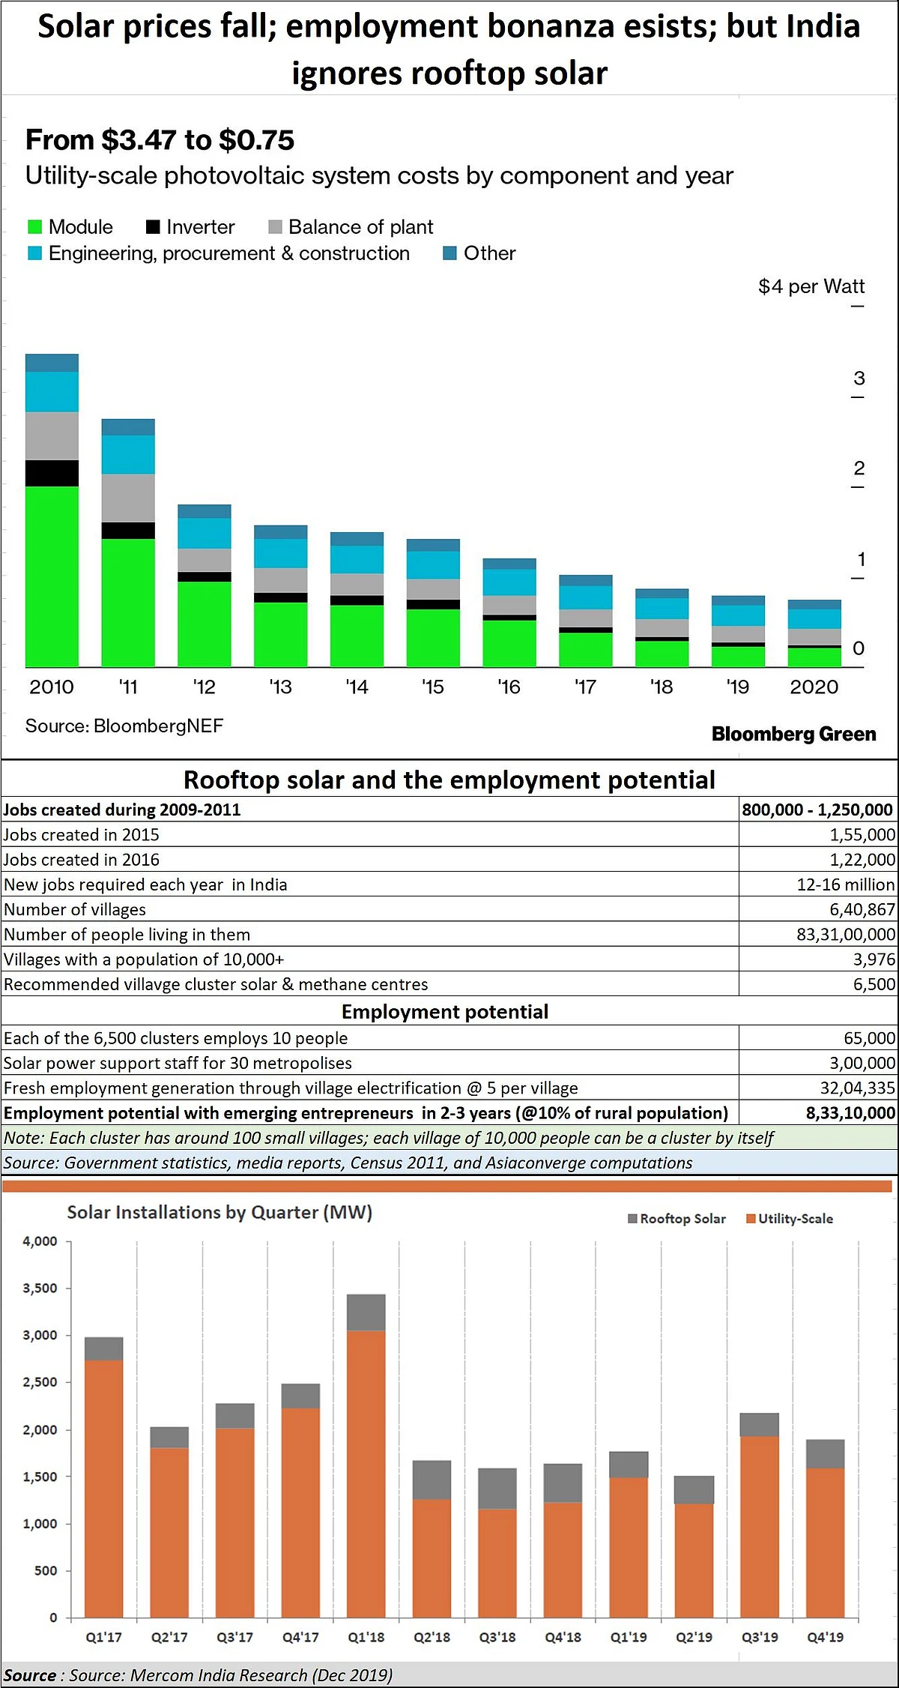Click the 'From $3.47 to $0.75' heading
Image resolution: width=899 pixels, height=1688 pixels.
(160, 140)
